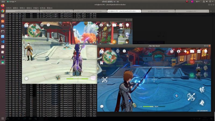This screenshot has width=215, height=121.
Task: Click the HP bar in right game window
Action: [x=154, y=106]
